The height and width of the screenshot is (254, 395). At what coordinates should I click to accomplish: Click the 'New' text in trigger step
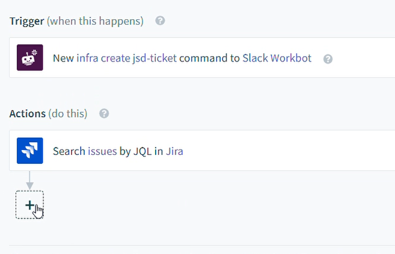pos(63,58)
